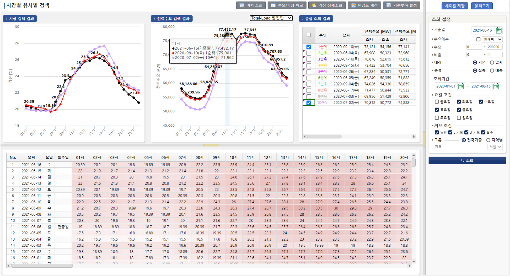The image size is (510, 276).
Task: Uncheck the 1순위 row checkbox
Action: [309, 47]
